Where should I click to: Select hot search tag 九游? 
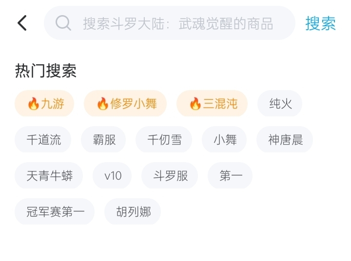[44, 104]
